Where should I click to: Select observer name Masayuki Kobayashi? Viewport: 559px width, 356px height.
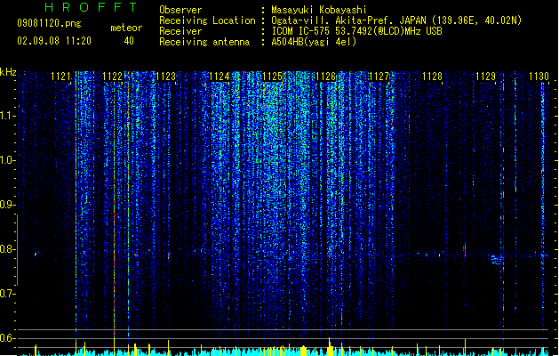click(319, 10)
